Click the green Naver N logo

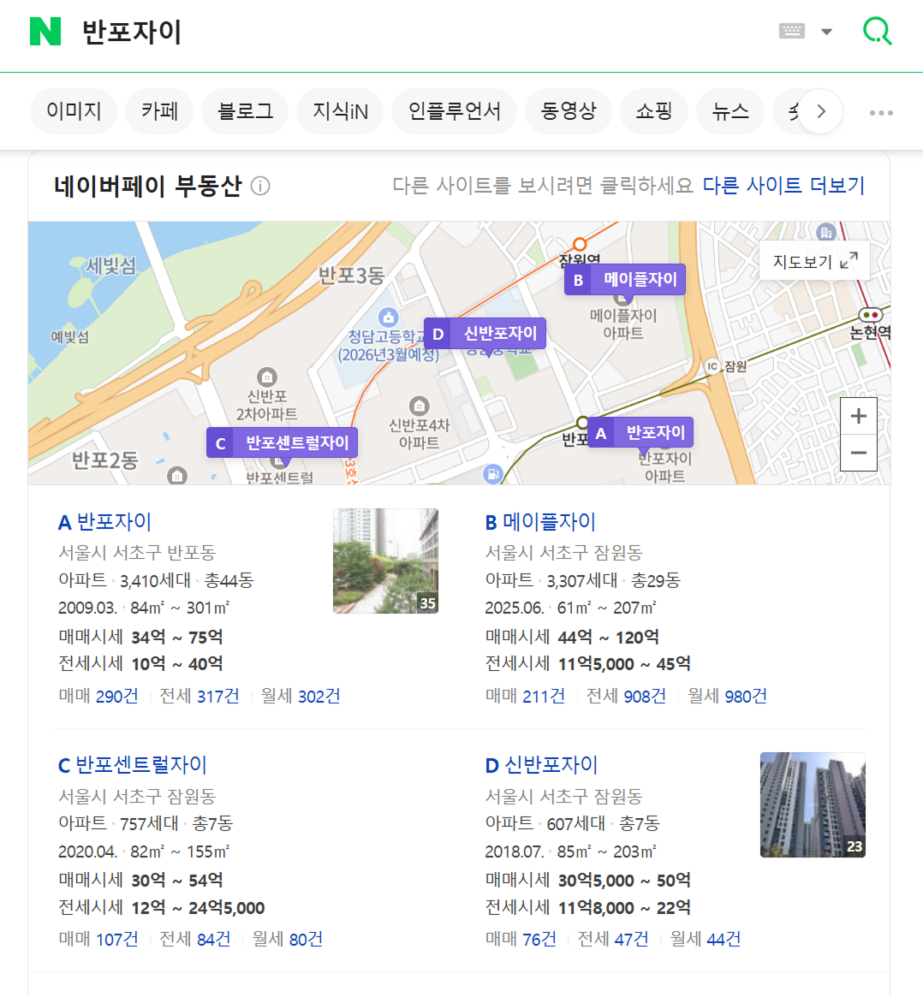(x=45, y=31)
